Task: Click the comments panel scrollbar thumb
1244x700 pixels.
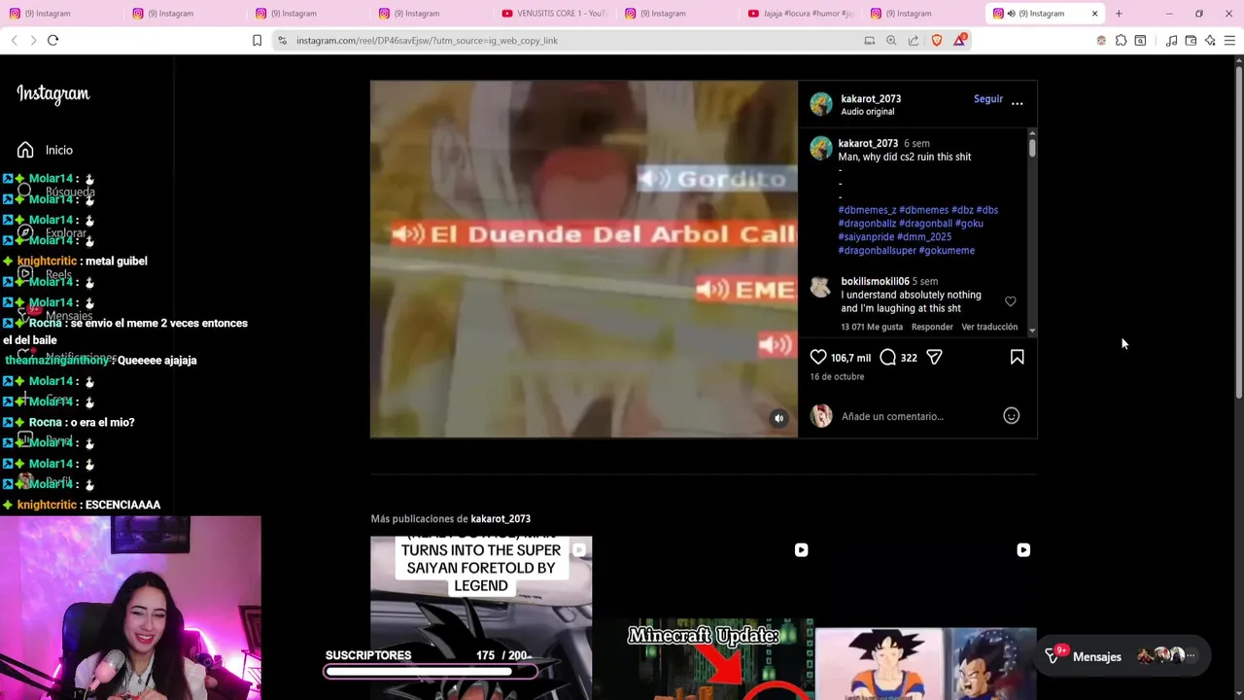Action: coord(1031,147)
